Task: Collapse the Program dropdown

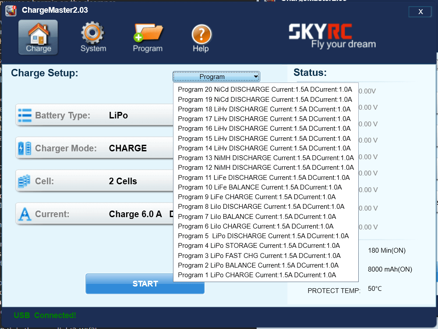Action: coord(216,77)
